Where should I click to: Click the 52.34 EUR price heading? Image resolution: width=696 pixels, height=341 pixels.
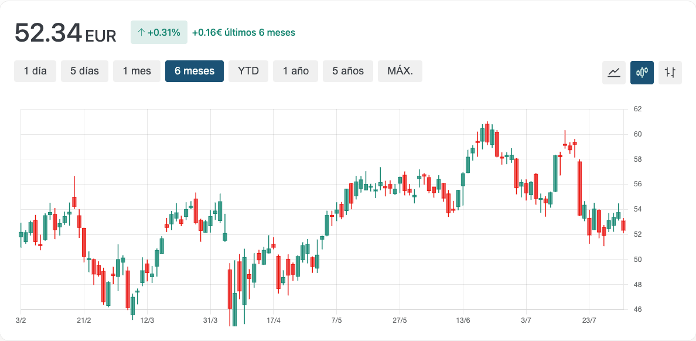65,33
